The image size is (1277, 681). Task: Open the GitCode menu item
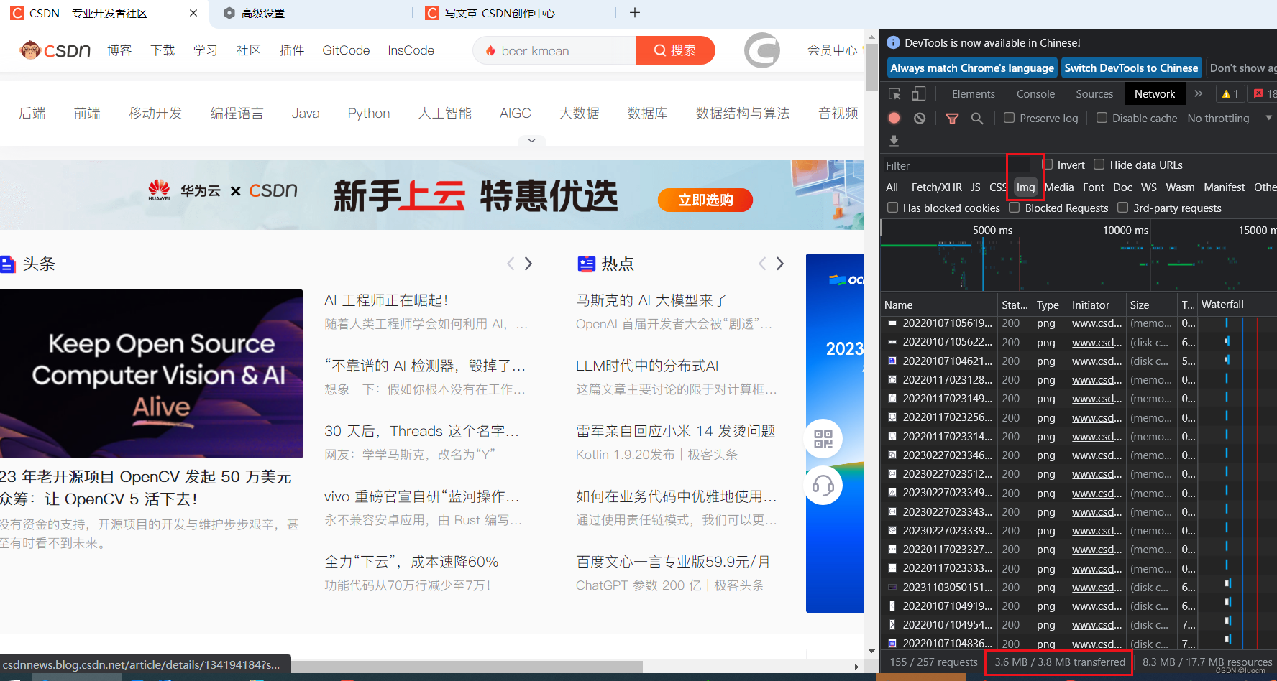tap(346, 50)
